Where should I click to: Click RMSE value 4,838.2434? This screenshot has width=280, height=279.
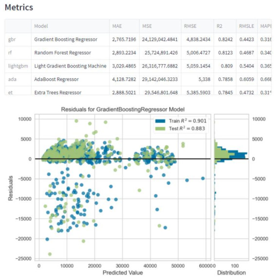197,39
